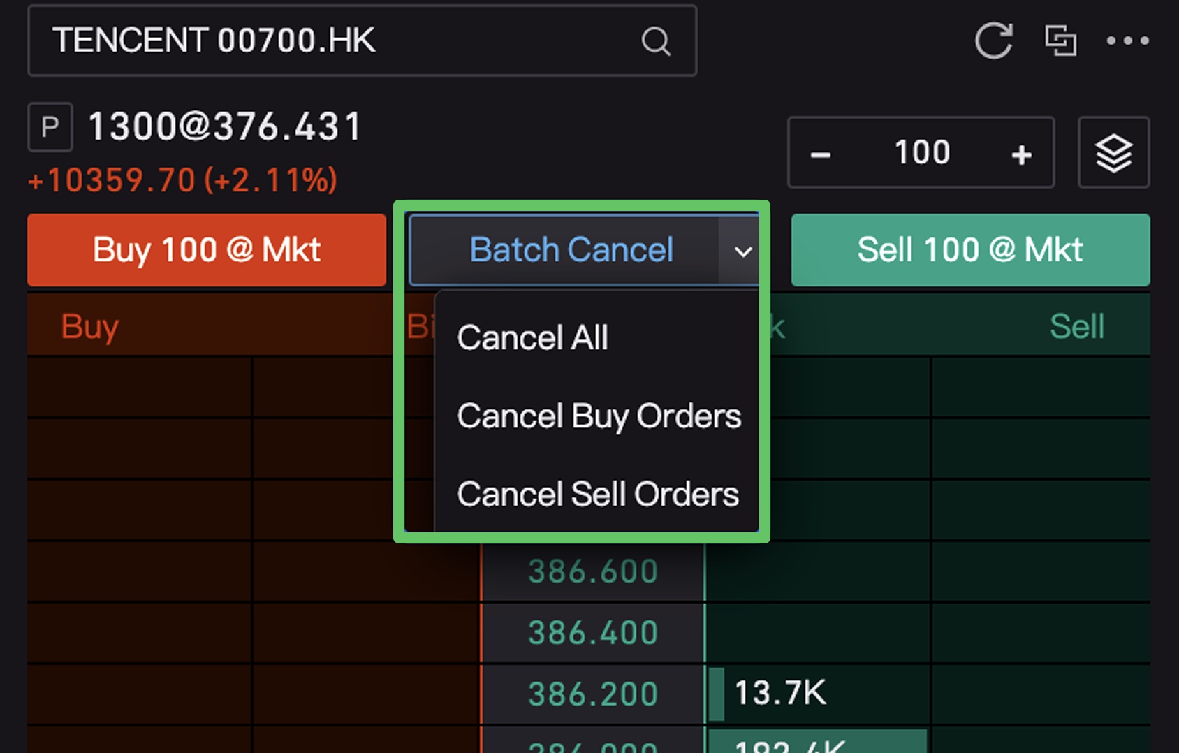Click the search magnifier icon
1179x753 pixels.
(656, 41)
